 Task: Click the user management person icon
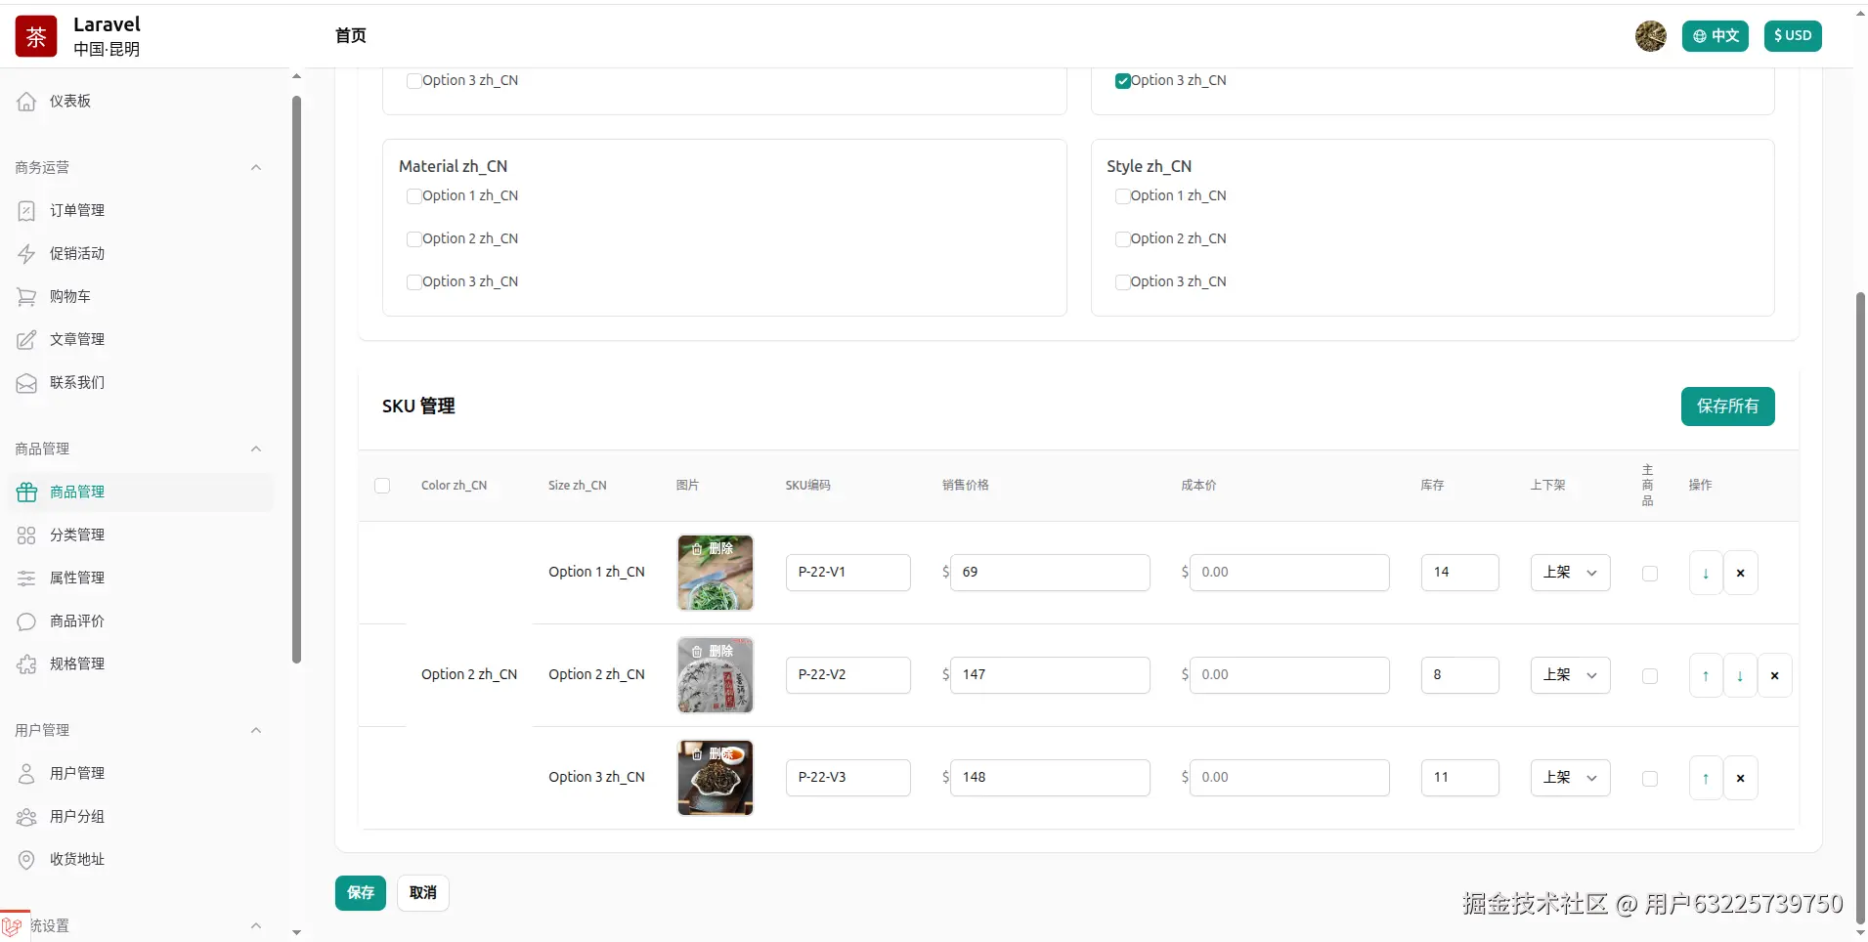[26, 774]
